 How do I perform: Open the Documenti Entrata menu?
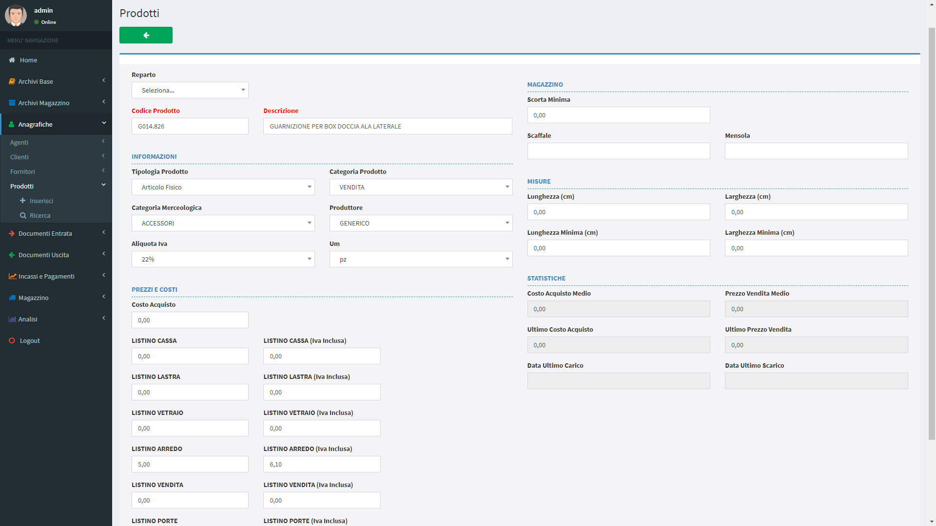tap(56, 233)
